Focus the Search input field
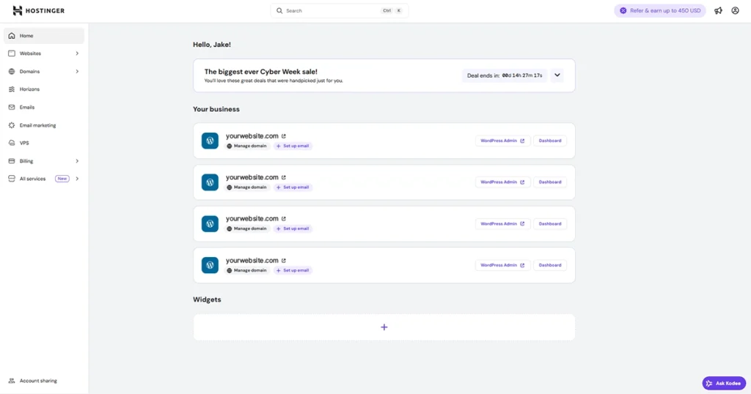 click(x=340, y=10)
